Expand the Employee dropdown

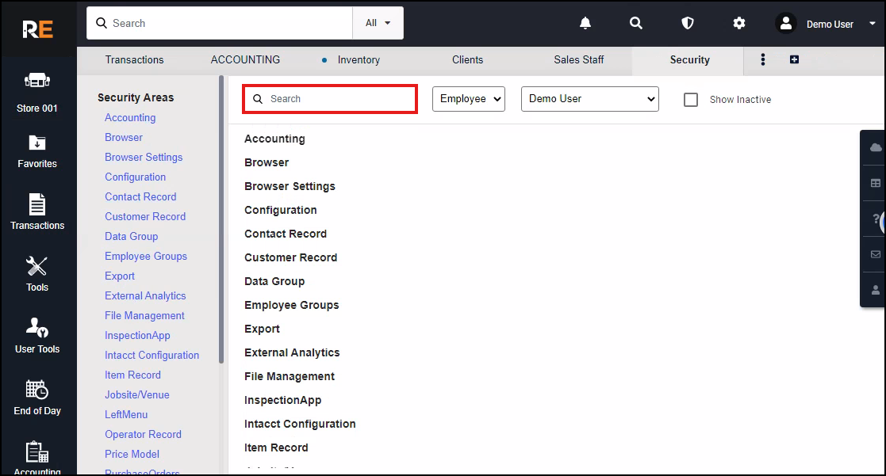pyautogui.click(x=468, y=99)
